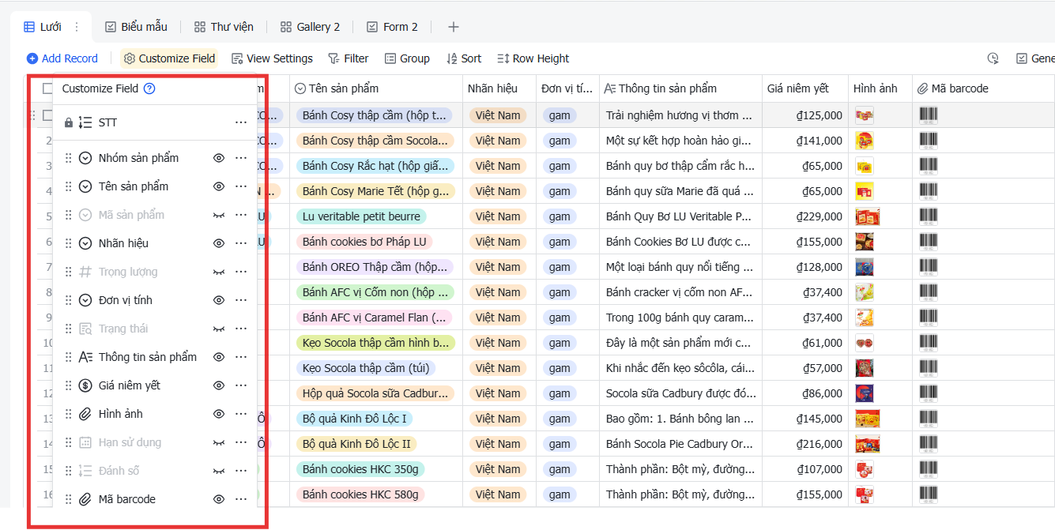Screen dimensions: 1055x530
Task: Hide the Thông tin sản phẩm field
Action: coord(219,357)
